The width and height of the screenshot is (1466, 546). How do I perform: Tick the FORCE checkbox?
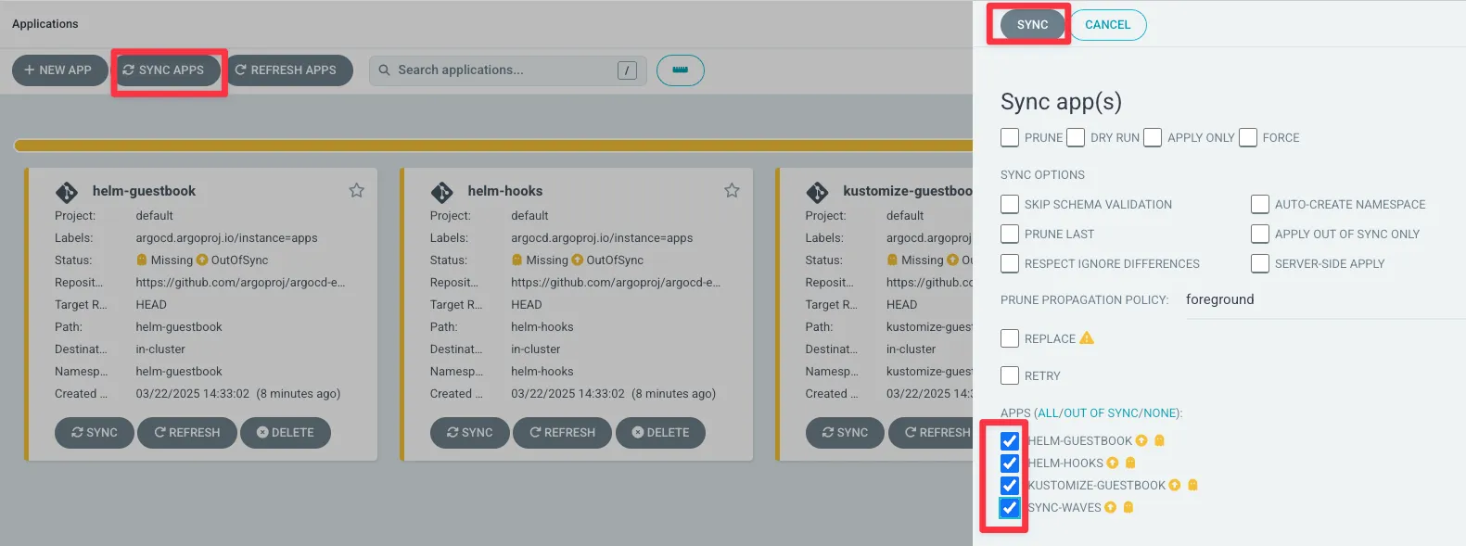[1248, 137]
